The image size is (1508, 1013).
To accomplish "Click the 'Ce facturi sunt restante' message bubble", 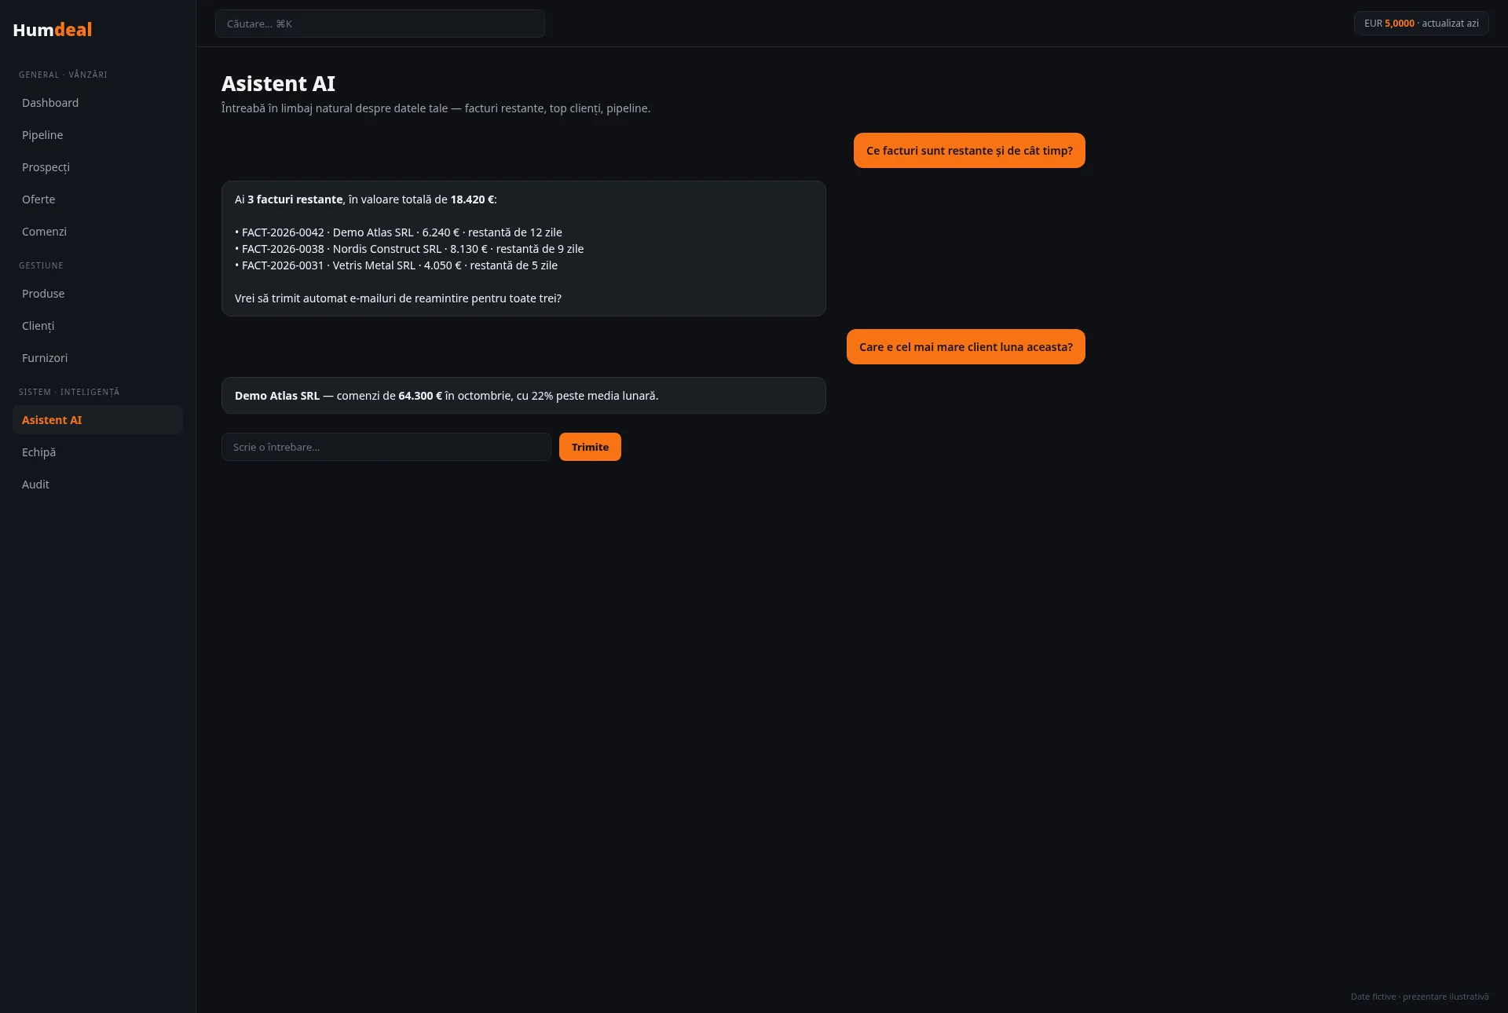I will [969, 151].
